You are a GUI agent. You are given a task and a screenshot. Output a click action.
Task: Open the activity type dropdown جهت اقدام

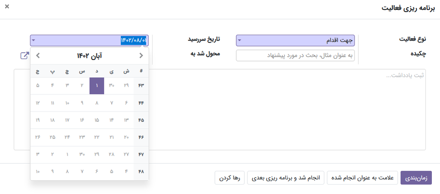[295, 40]
